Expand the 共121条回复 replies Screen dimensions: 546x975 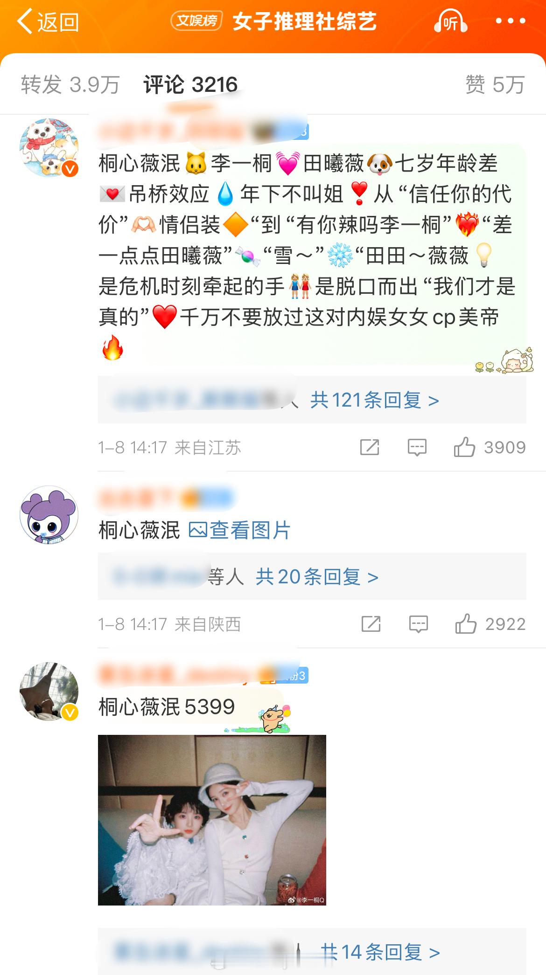[x=375, y=400]
